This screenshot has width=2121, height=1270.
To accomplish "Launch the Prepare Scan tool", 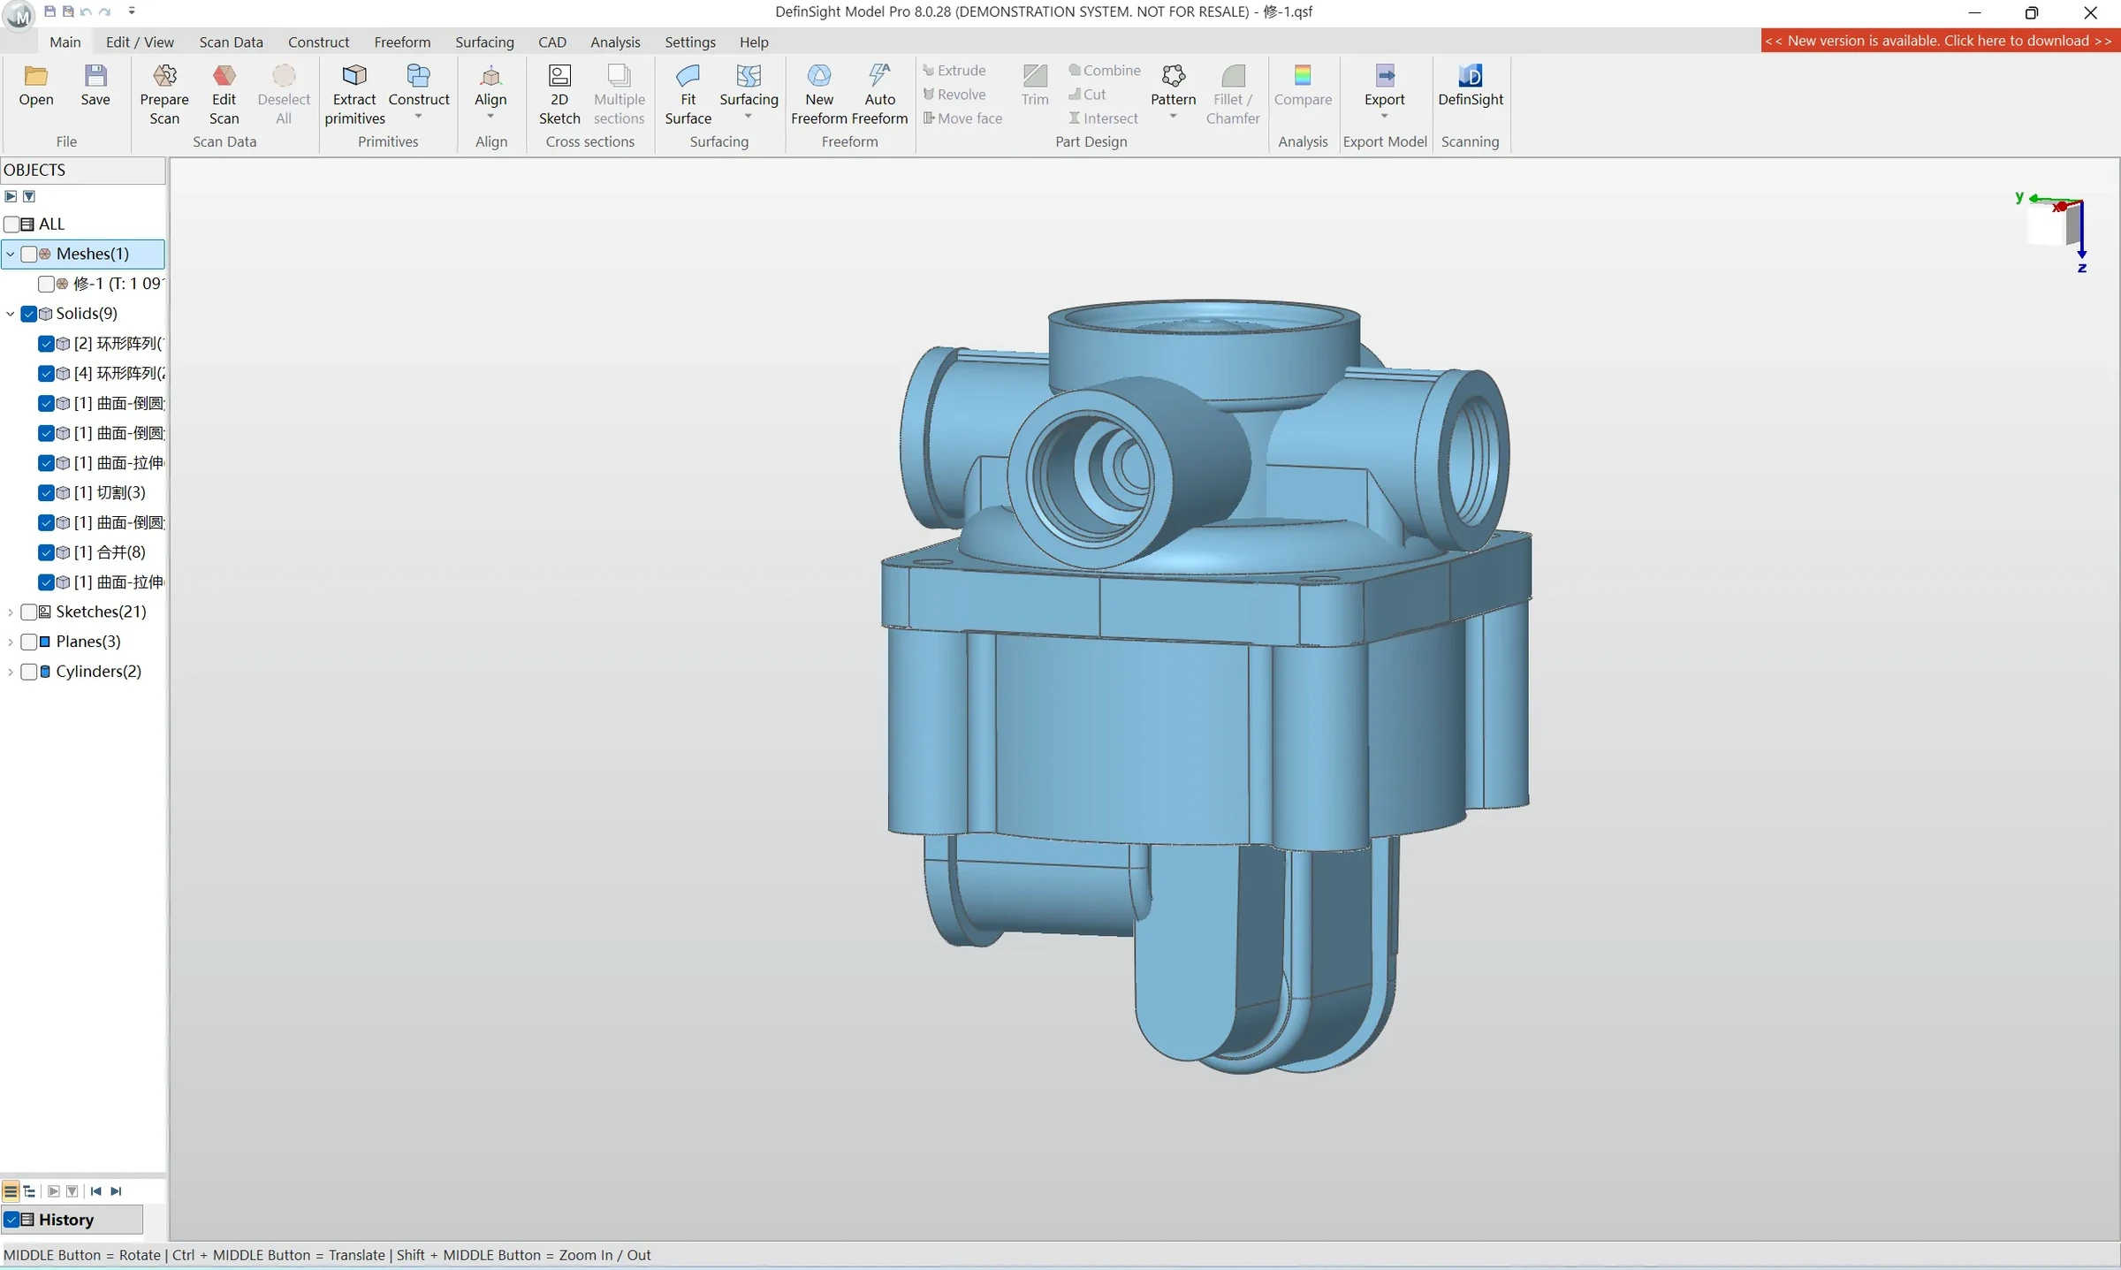I will [164, 95].
